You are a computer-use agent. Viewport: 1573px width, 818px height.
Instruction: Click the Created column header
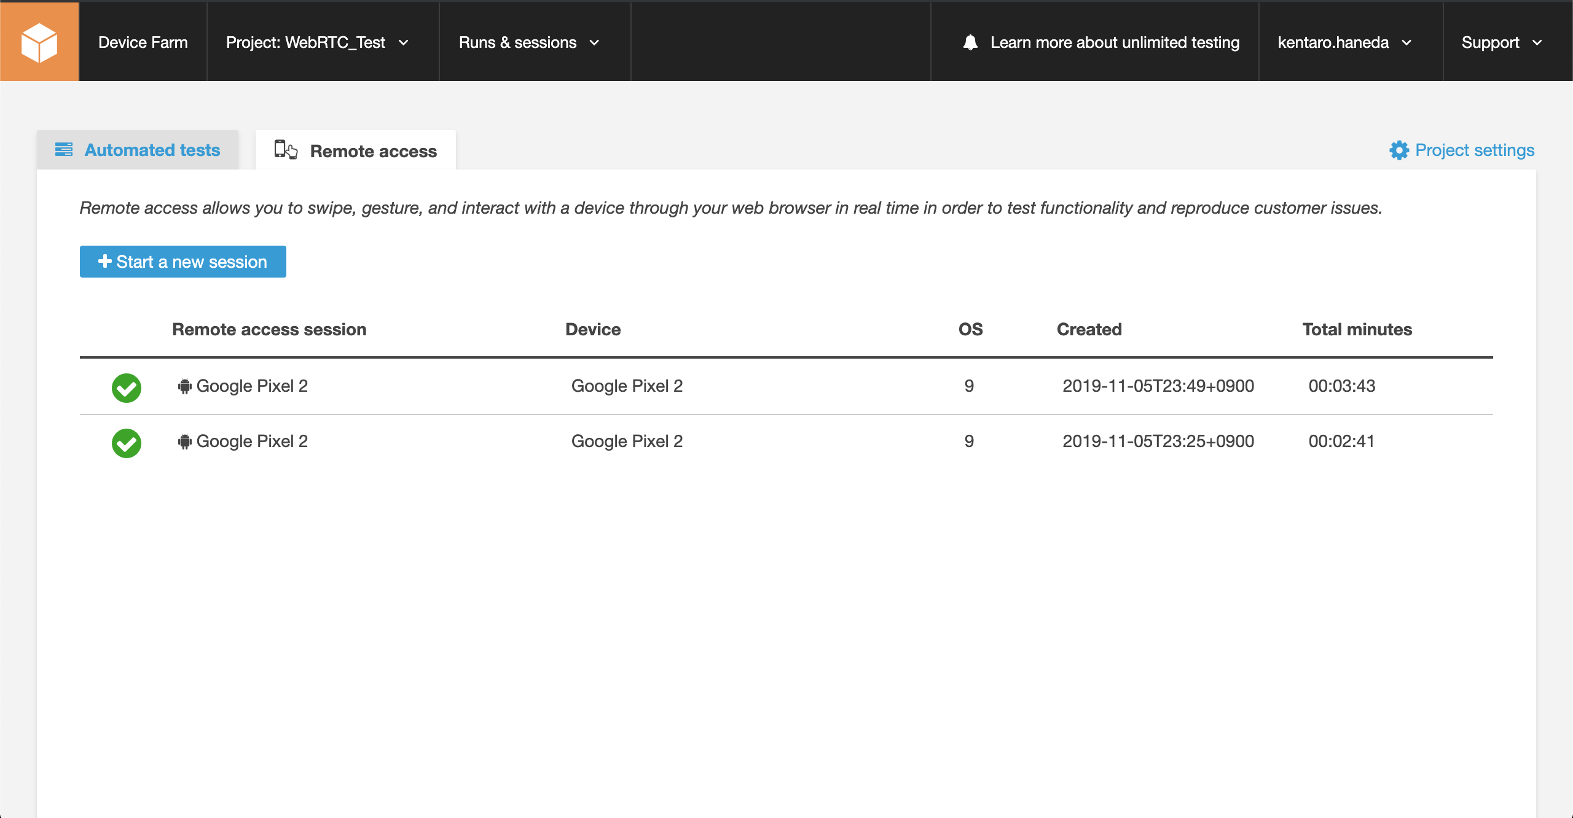pyautogui.click(x=1089, y=329)
